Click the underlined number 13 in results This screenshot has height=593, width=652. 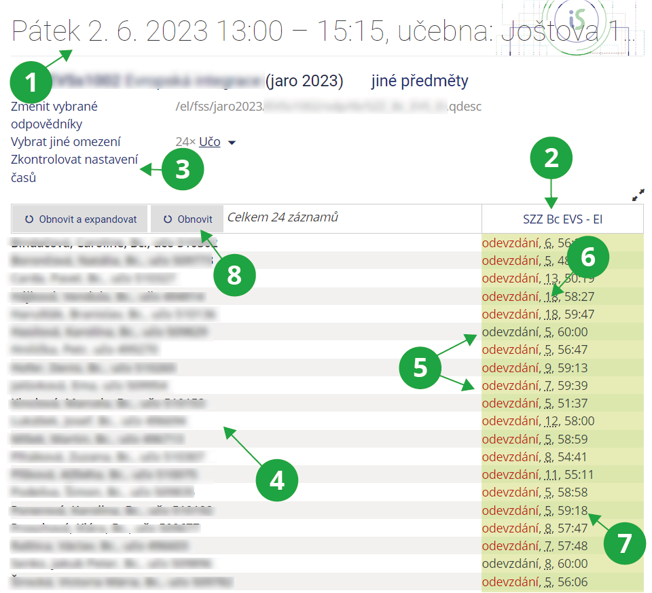(551, 278)
